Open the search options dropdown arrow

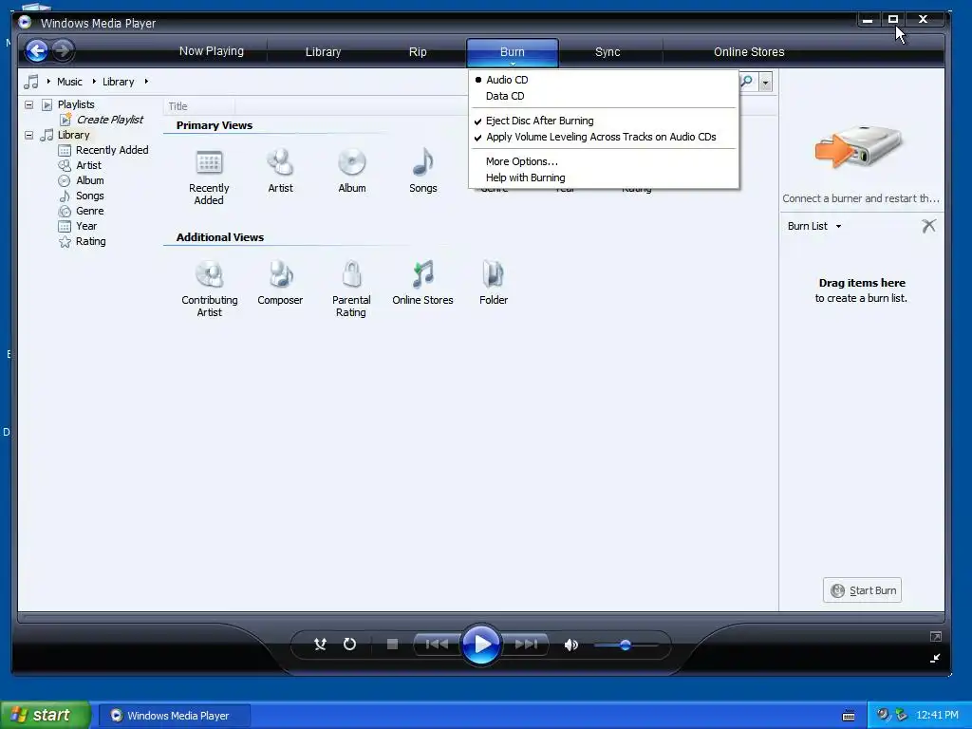click(766, 82)
